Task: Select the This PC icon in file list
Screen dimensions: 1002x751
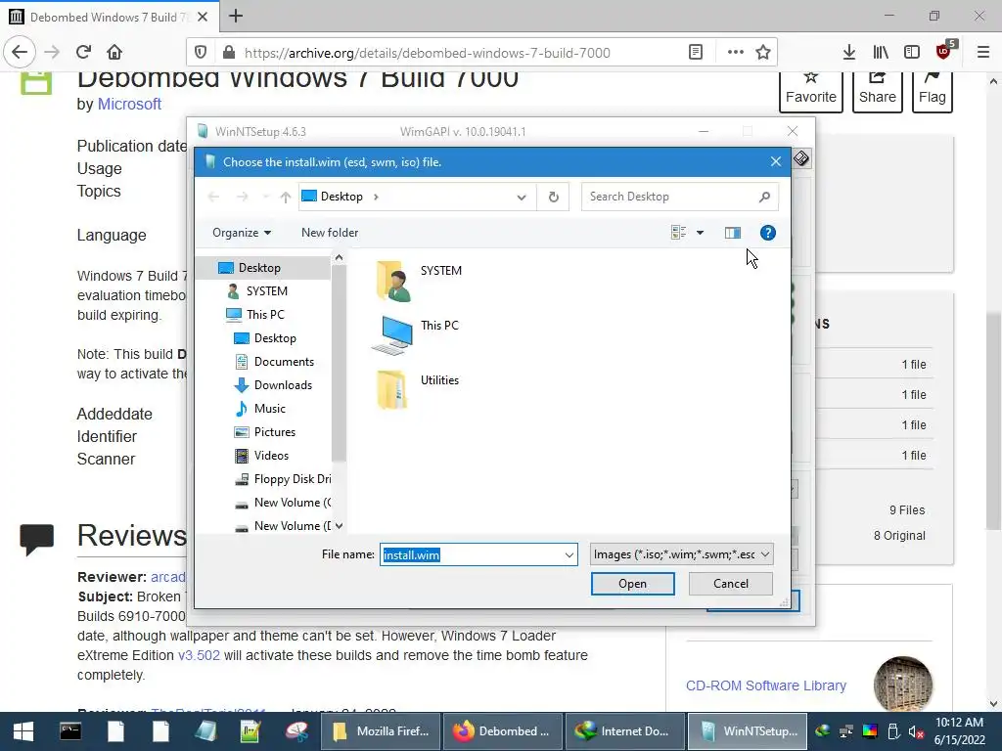Action: 392,334
